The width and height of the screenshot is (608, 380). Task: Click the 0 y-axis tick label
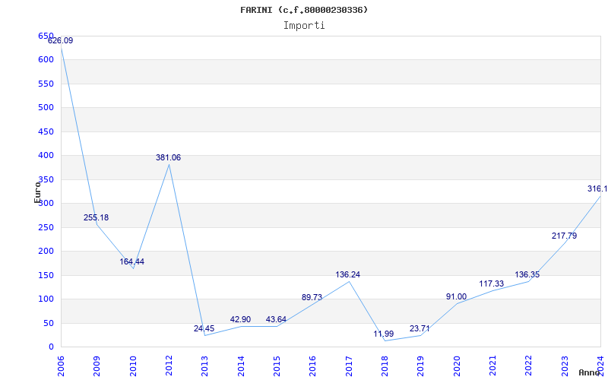[x=51, y=347]
